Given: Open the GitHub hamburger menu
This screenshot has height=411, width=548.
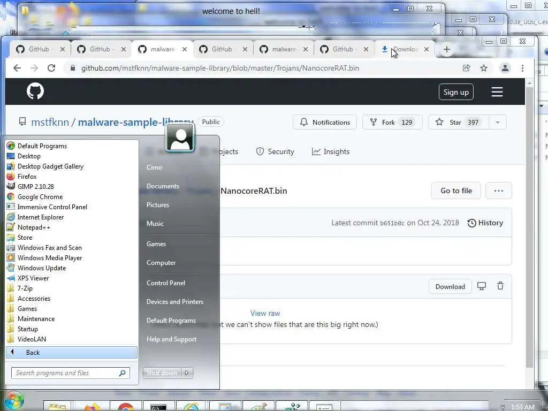Looking at the screenshot, I should (x=497, y=92).
